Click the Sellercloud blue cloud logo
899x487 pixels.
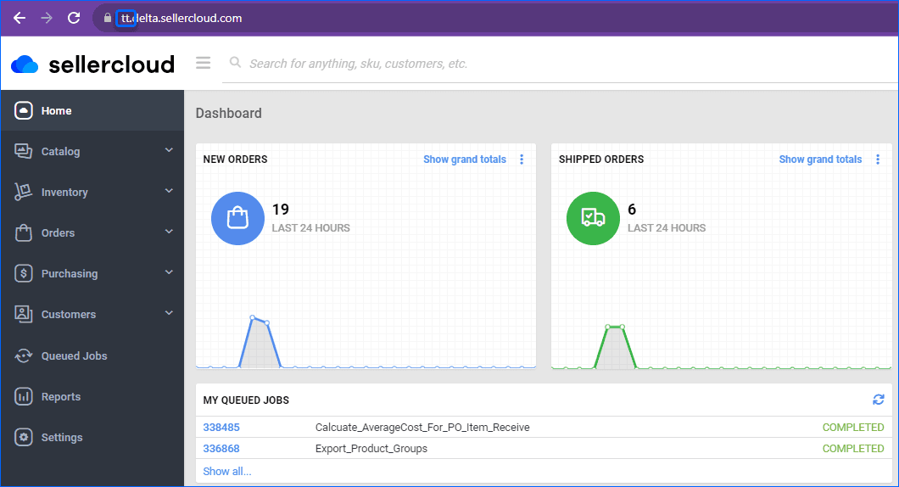pyautogui.click(x=25, y=64)
